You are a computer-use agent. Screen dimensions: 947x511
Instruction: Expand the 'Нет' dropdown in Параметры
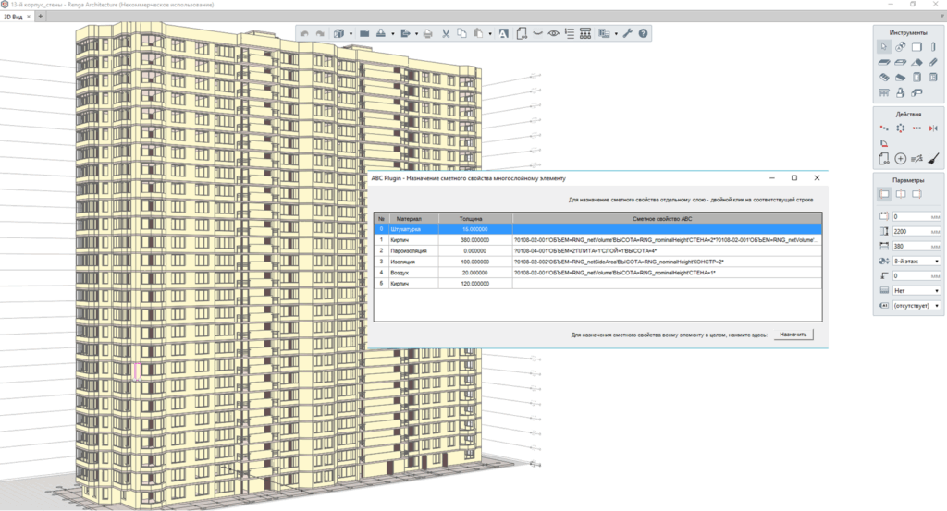tap(916, 290)
